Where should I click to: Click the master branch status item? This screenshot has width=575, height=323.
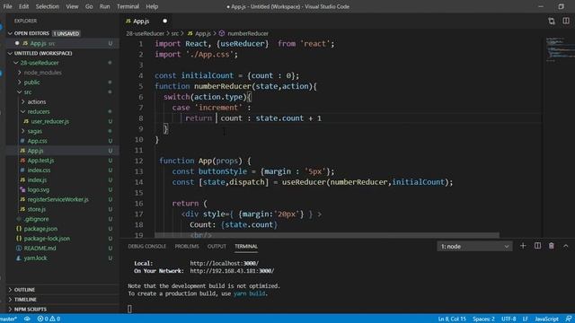9,319
